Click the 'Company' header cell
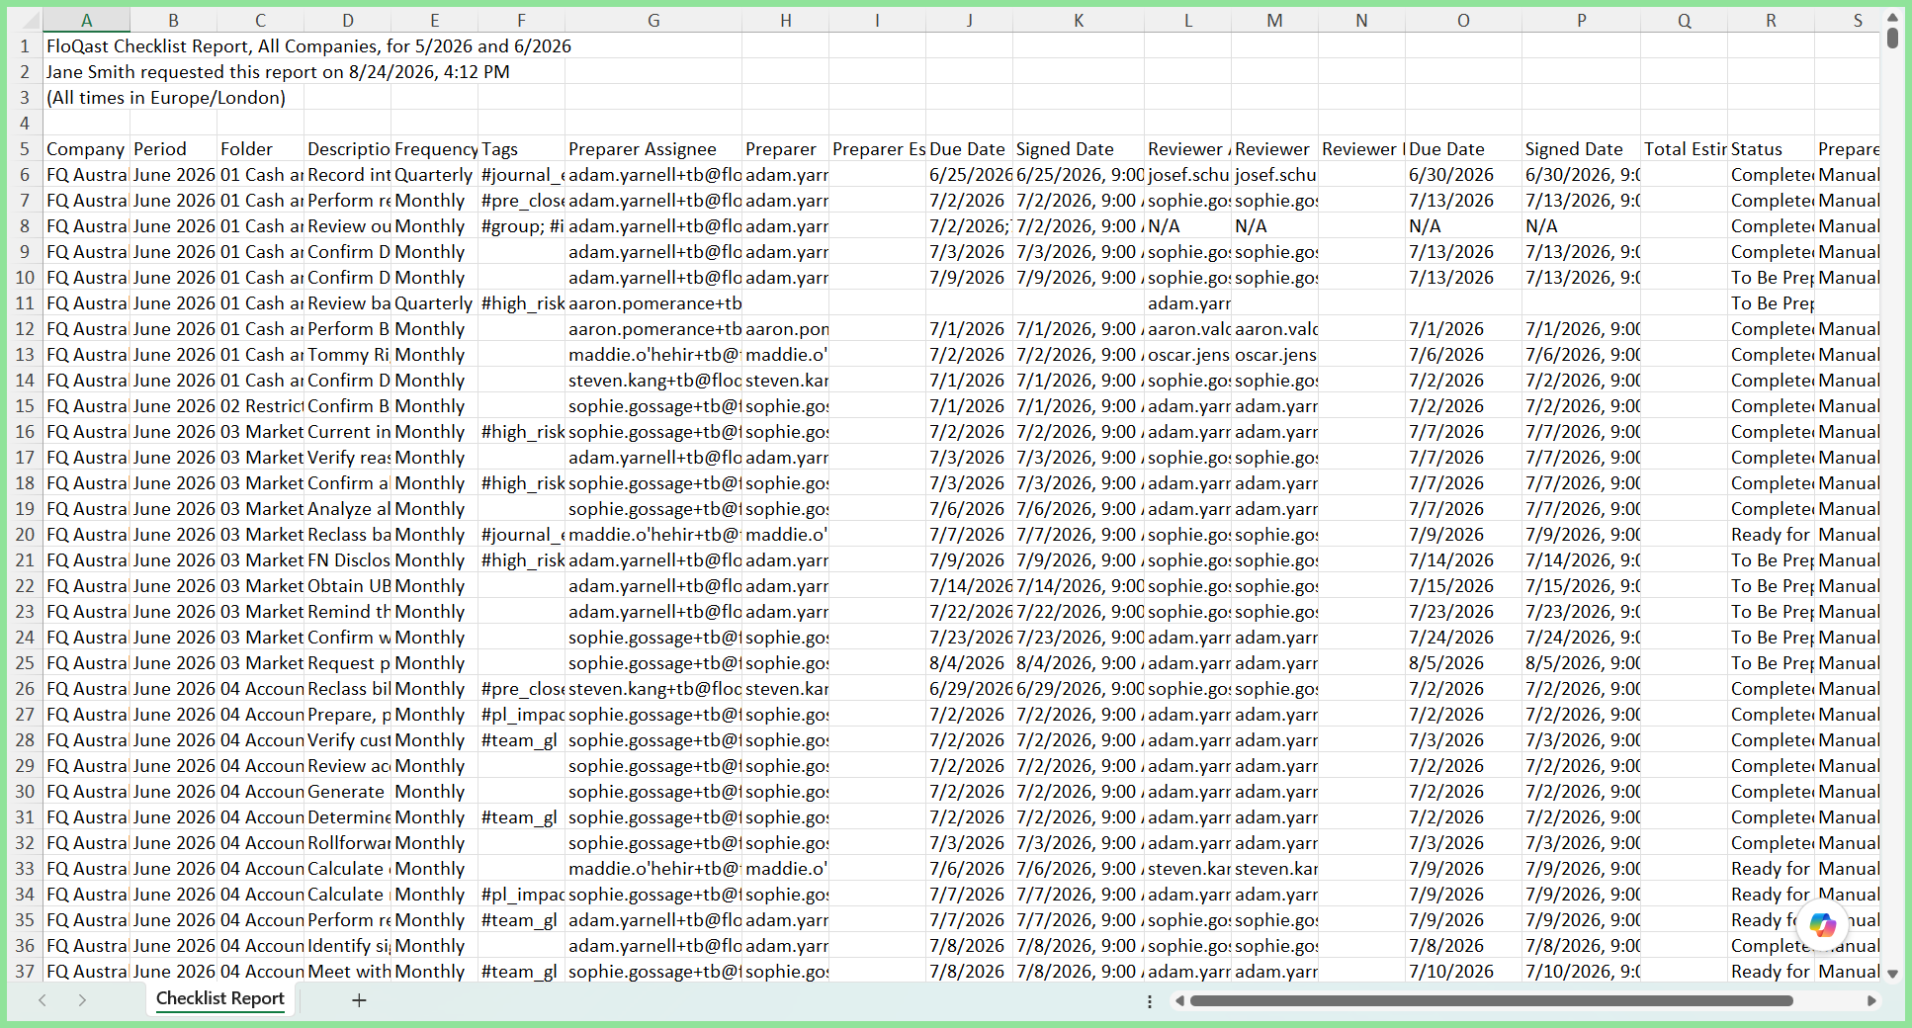This screenshot has height=1028, width=1912. (x=87, y=149)
